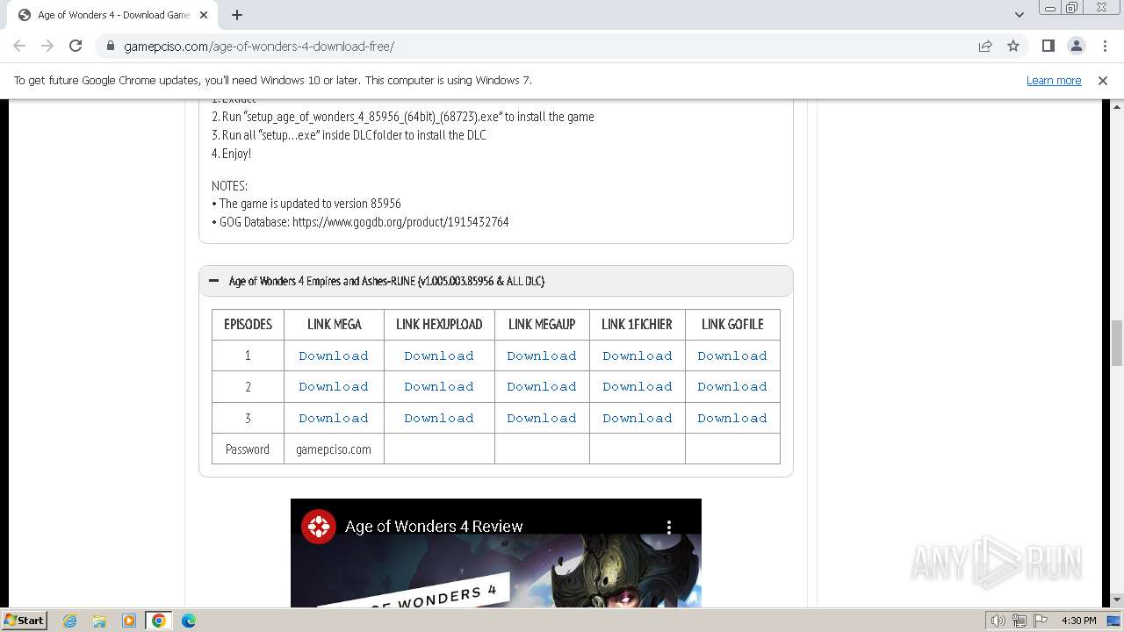
Task: Click the scrollbar up arrow
Action: [x=1117, y=106]
